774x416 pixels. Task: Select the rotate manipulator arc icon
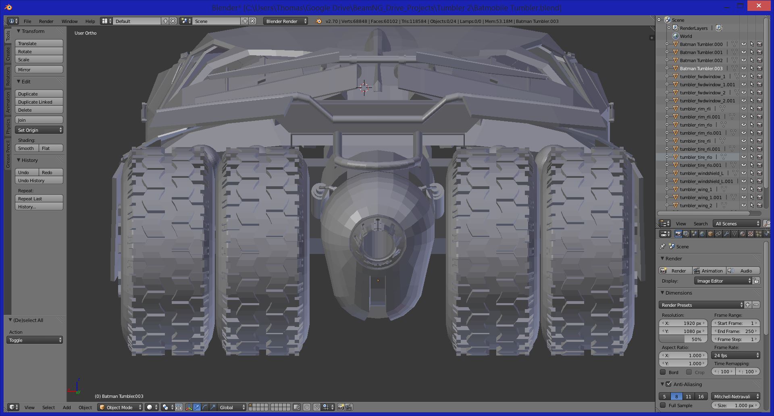[205, 407]
